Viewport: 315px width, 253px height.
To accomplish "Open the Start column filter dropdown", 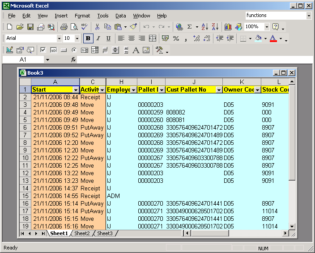I will coord(76,90).
